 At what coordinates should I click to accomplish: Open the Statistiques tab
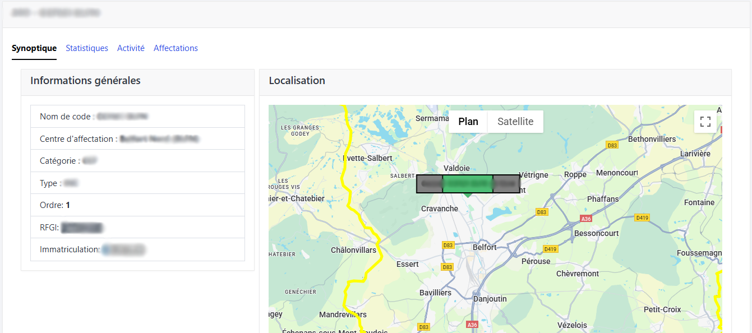pos(87,48)
